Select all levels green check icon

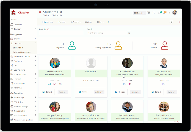45,29
